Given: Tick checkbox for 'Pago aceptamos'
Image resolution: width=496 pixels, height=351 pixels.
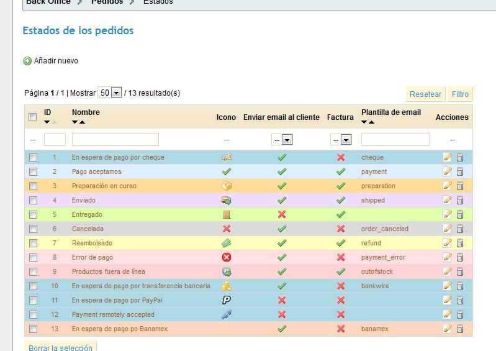Looking at the screenshot, I should click(x=34, y=171).
